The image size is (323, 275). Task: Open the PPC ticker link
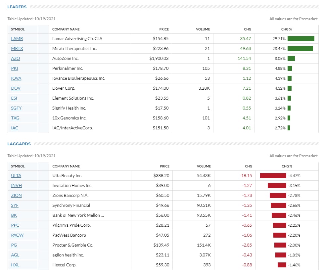(15, 225)
